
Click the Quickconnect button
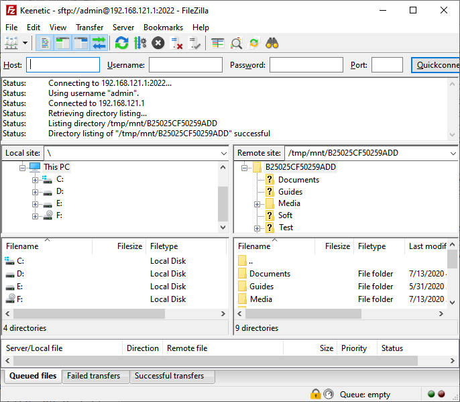coord(436,65)
